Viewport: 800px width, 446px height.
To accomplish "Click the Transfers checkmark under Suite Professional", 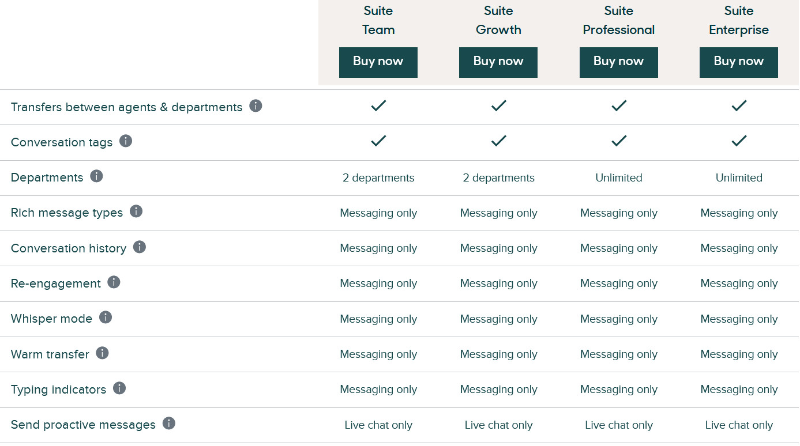I will (619, 105).
